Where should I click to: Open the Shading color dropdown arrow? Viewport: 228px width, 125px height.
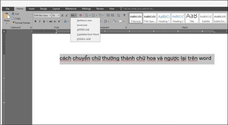117,22
